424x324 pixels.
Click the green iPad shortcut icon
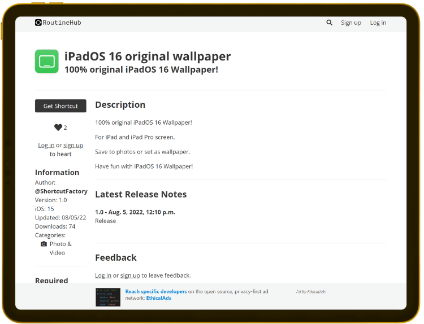pos(47,62)
